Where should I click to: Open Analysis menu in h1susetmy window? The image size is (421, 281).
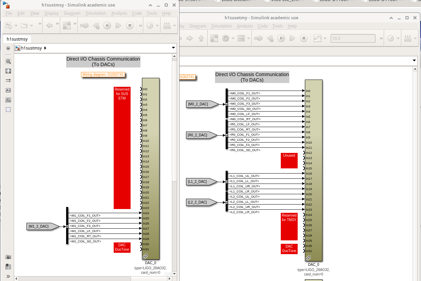pos(245,26)
